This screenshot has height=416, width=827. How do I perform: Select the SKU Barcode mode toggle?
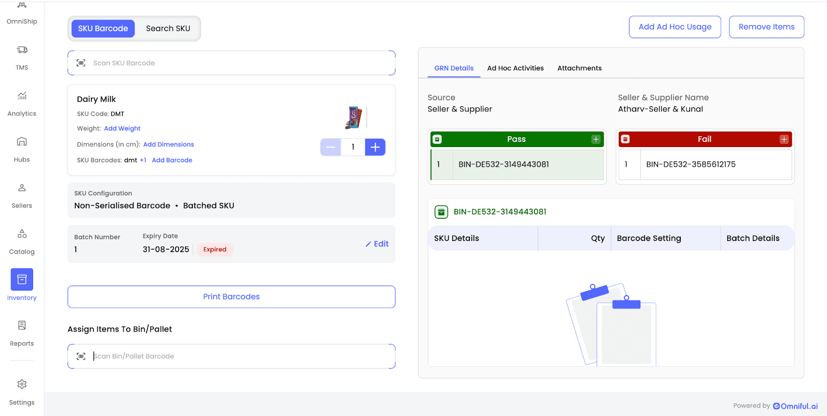tap(103, 28)
